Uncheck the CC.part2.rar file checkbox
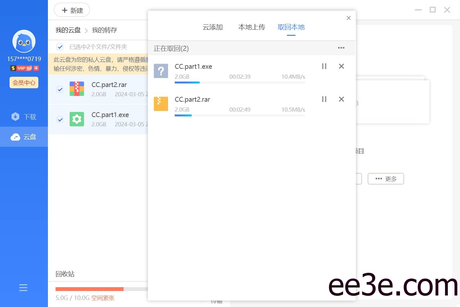The width and height of the screenshot is (460, 307). pos(60,89)
